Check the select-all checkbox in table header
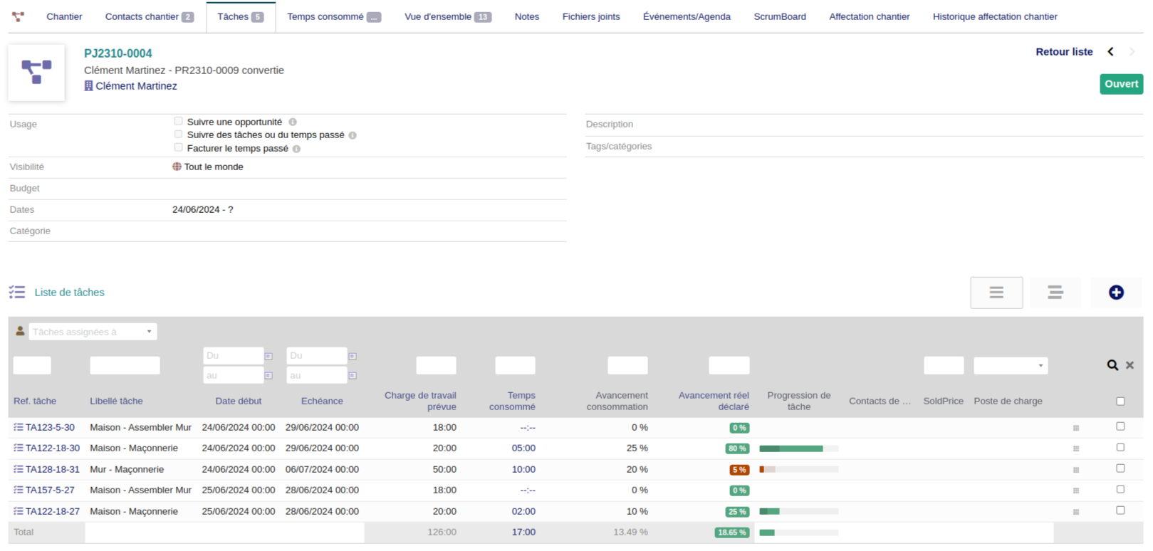The image size is (1153, 551). coord(1120,402)
